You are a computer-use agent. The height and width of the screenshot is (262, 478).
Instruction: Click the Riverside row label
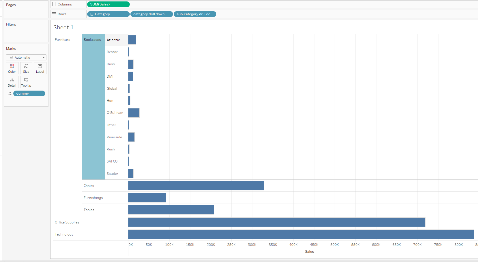tap(115, 137)
